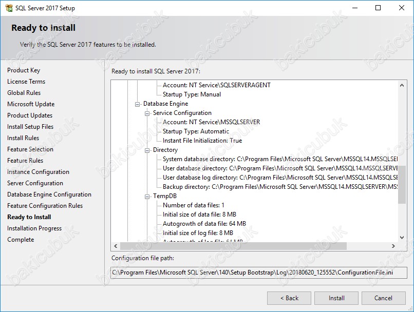Select Startup Type: Manual row

192,94
